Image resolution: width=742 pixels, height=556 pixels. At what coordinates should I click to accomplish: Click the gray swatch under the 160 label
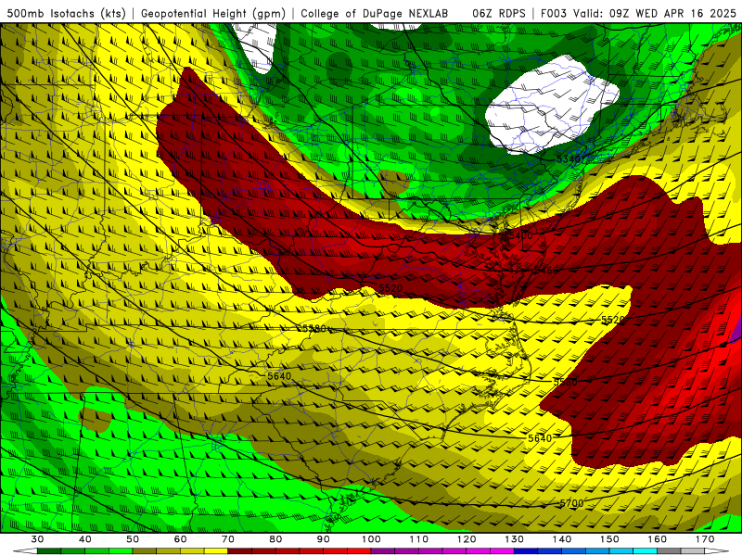pos(669,551)
